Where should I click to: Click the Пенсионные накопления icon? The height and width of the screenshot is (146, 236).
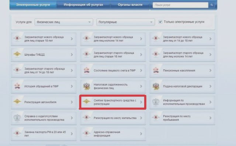click(x=156, y=70)
